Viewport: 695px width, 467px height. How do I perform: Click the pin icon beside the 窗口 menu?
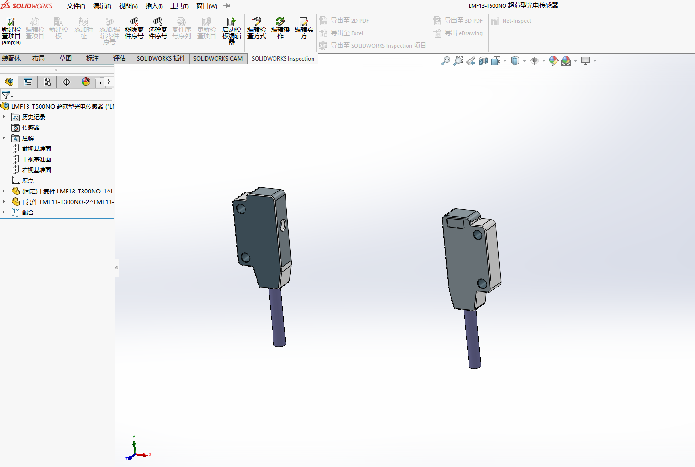point(227,6)
